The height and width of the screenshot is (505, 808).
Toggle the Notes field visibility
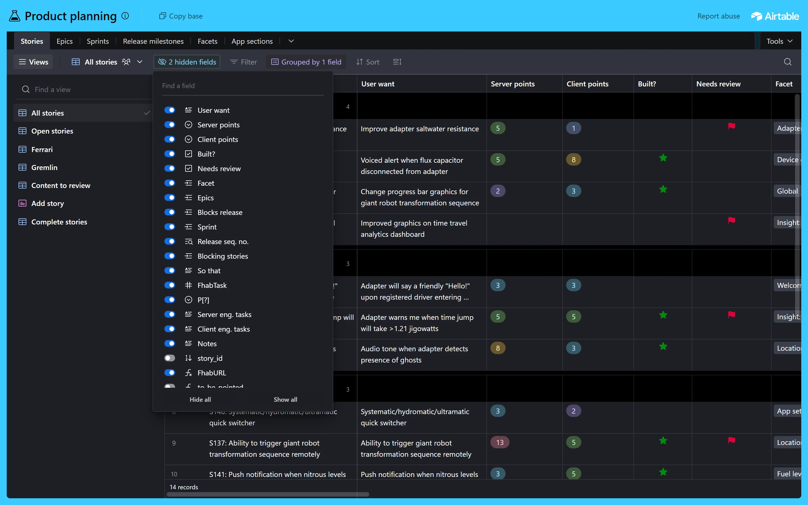coord(170,343)
